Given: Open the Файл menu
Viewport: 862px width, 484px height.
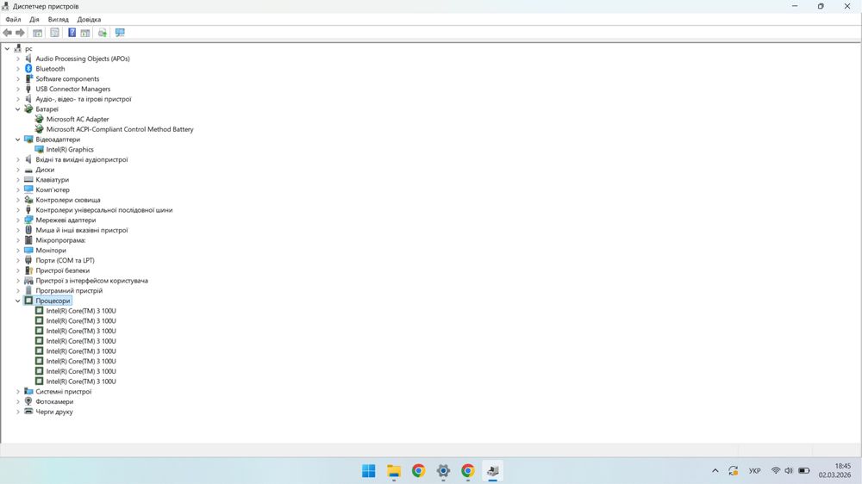Looking at the screenshot, I should click(13, 19).
